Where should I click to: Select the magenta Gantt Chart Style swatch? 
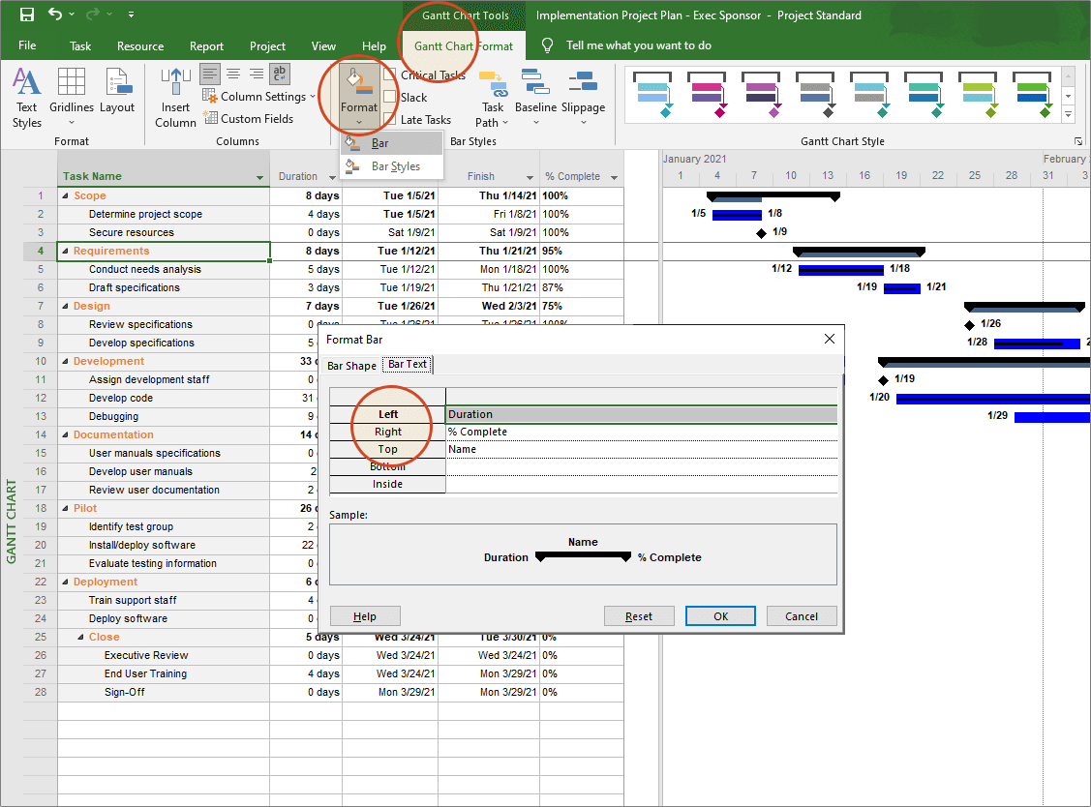pos(706,92)
